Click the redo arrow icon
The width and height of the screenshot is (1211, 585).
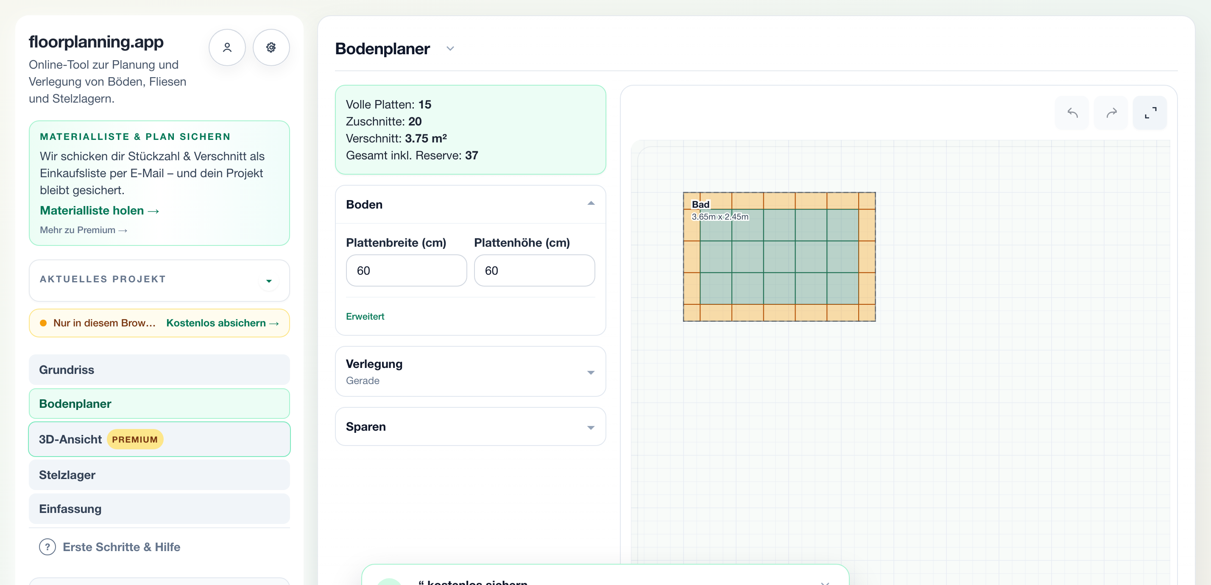coord(1111,113)
